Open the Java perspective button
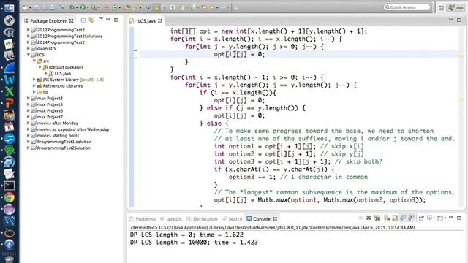 click(456, 7)
